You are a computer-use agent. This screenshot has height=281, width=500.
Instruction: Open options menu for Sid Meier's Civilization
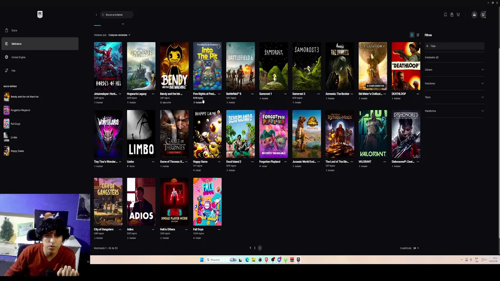pyautogui.click(x=385, y=94)
